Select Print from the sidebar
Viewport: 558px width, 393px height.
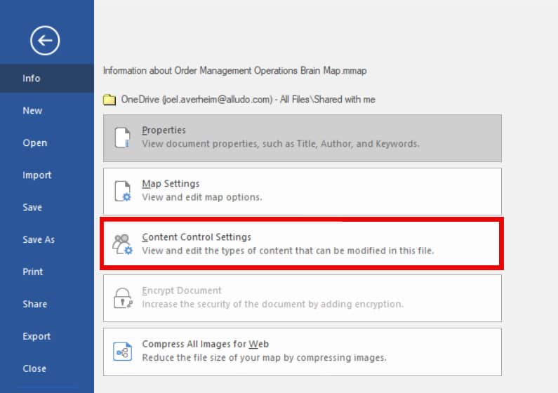pos(32,272)
